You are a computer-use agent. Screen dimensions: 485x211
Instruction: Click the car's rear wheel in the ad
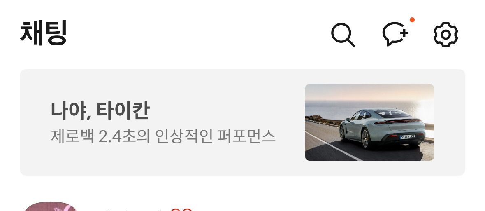point(366,138)
